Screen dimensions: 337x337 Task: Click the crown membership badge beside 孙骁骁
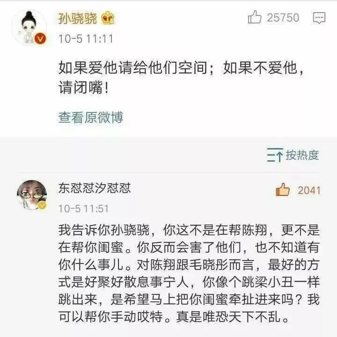pos(108,18)
